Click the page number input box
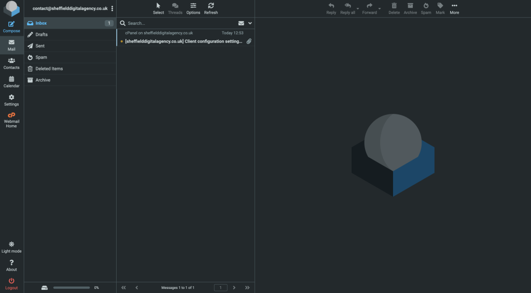The width and height of the screenshot is (531, 293). tap(220, 288)
